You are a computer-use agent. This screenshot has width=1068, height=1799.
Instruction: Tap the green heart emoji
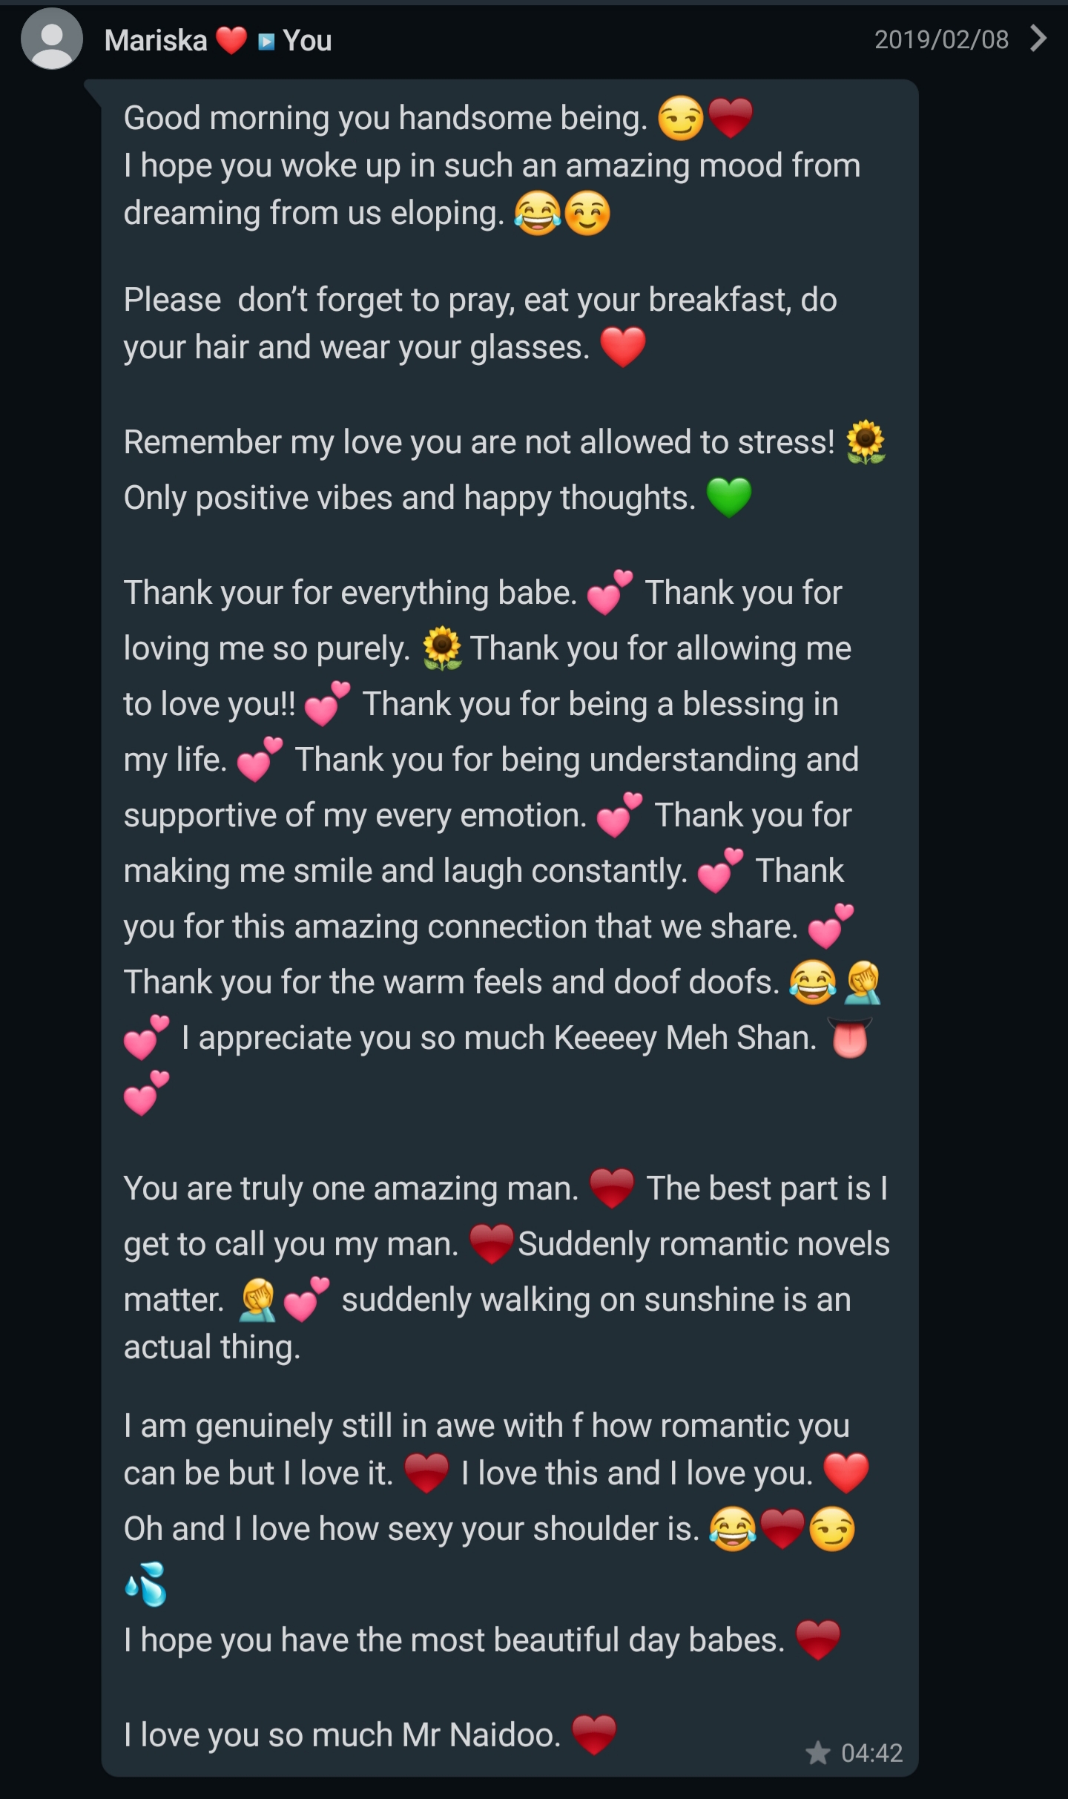click(729, 497)
